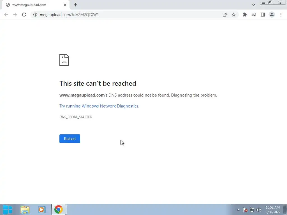Open the Windows Start button
Screen dimensions: 287x215
[x=8, y=209]
